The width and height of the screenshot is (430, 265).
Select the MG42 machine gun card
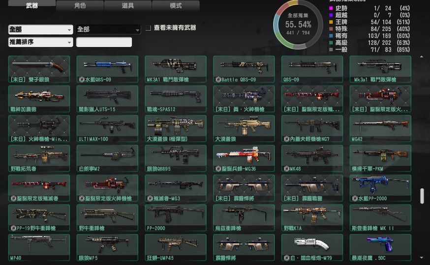(380, 129)
